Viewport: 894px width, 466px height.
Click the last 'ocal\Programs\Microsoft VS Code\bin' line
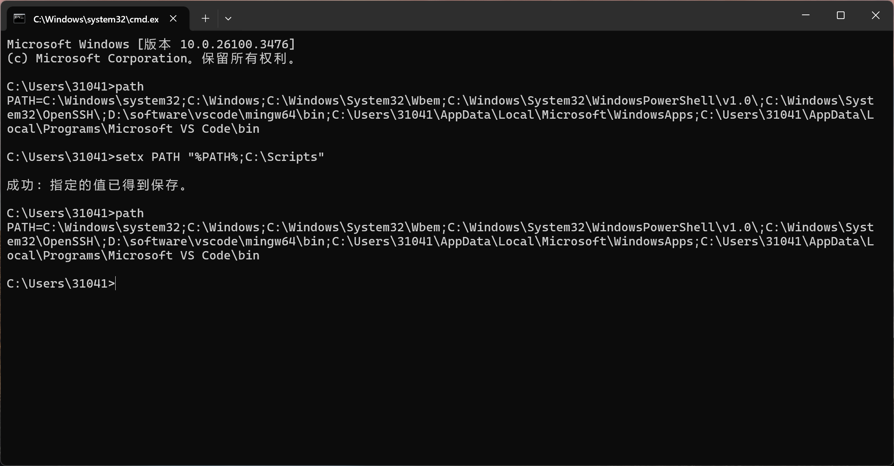point(133,256)
